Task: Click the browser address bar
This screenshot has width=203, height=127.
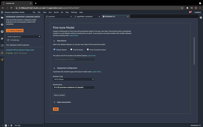Action: [98, 8]
